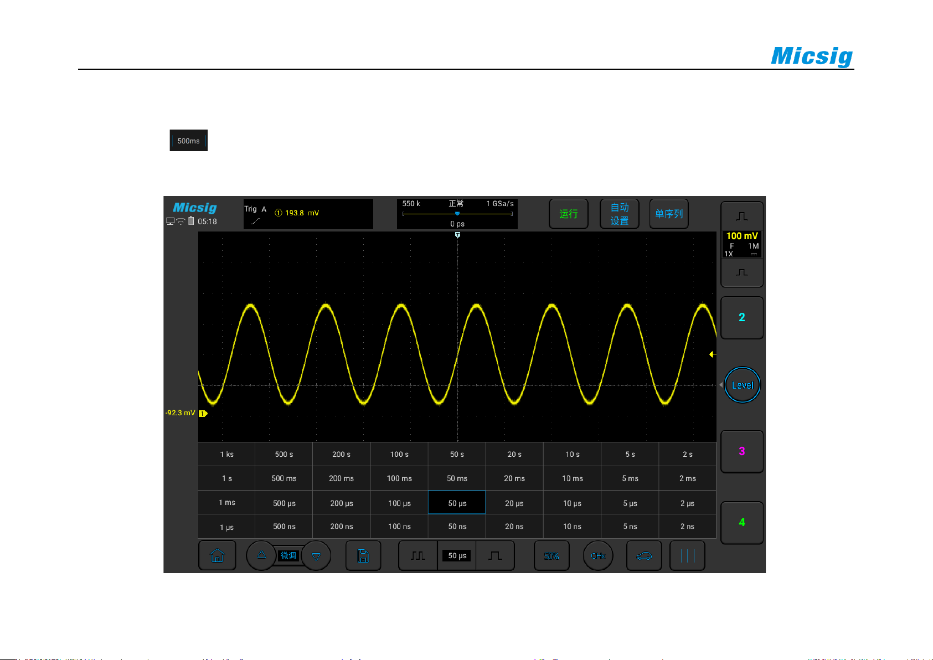
Task: Click the Micsig logo in oscilloscope header
Action: pyautogui.click(x=195, y=208)
